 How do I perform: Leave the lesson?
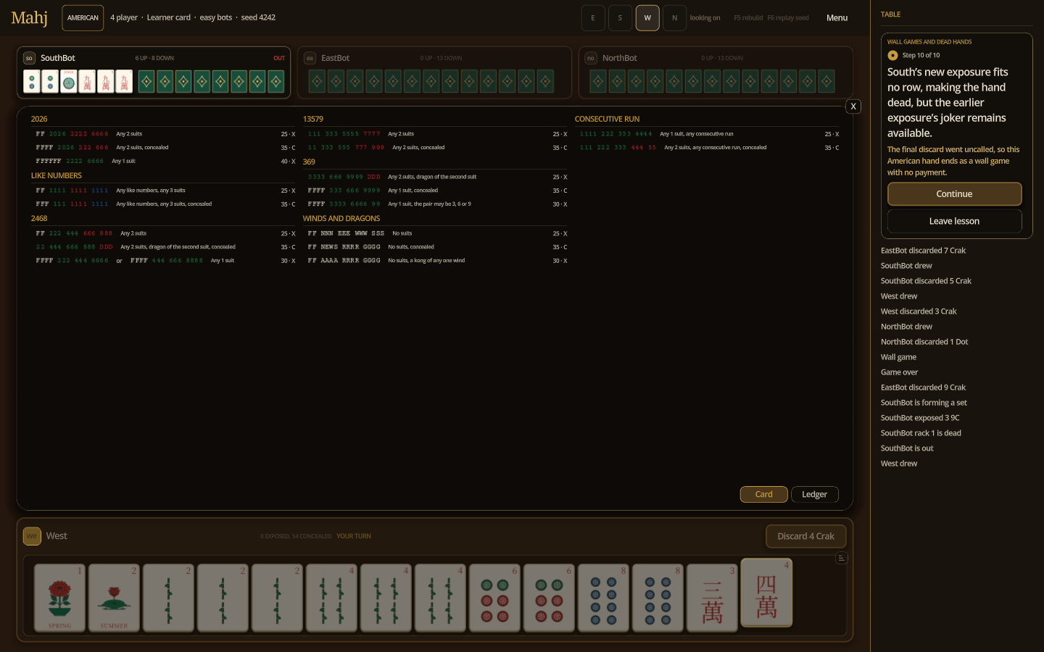(954, 221)
